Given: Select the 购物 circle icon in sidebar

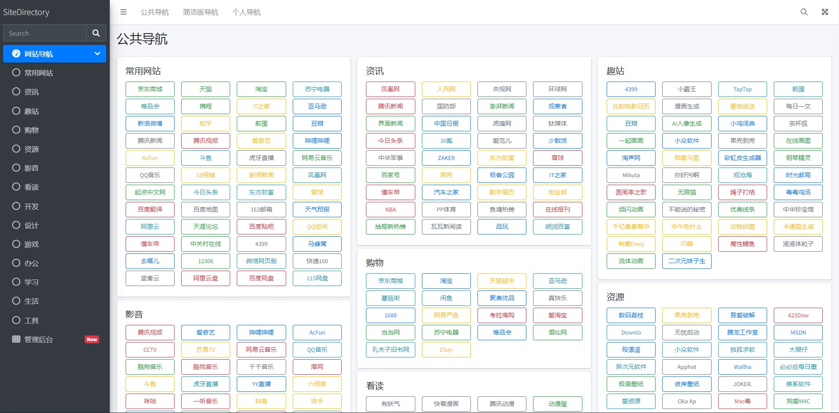Looking at the screenshot, I should tap(16, 130).
